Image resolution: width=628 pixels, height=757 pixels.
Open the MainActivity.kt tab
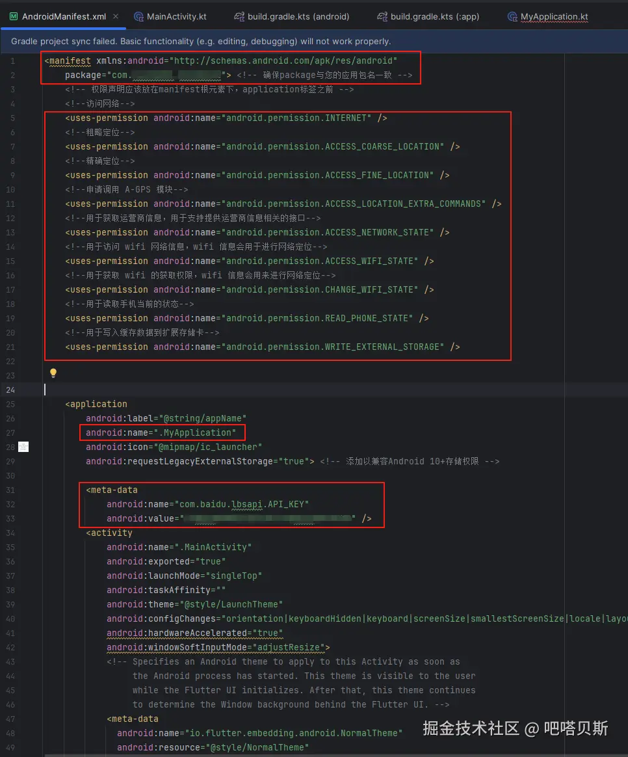(x=170, y=16)
